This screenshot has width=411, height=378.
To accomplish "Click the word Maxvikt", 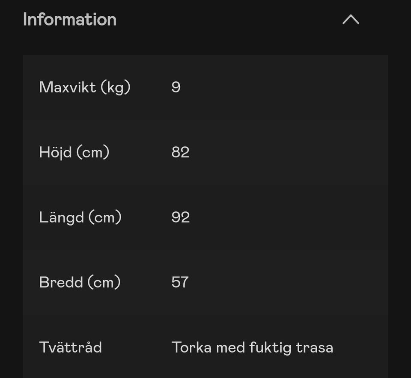I will coord(68,87).
